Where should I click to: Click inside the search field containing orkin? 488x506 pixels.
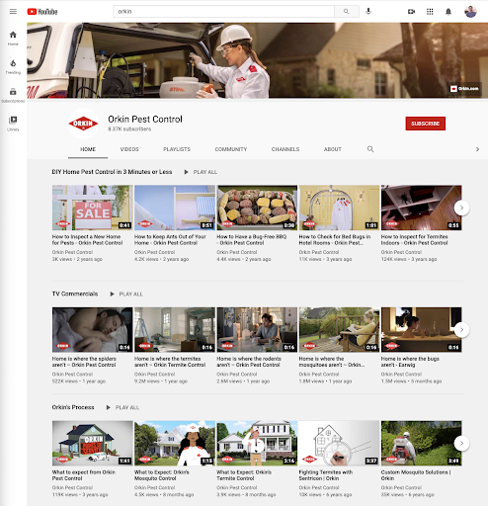pyautogui.click(x=224, y=12)
